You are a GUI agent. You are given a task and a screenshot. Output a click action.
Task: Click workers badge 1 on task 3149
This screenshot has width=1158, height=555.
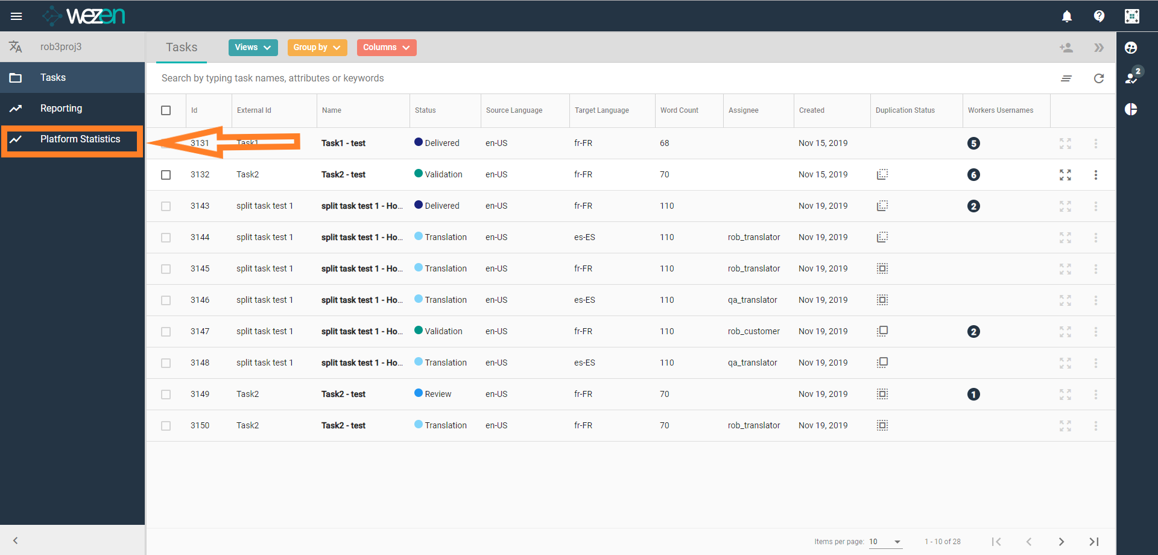pos(973,395)
